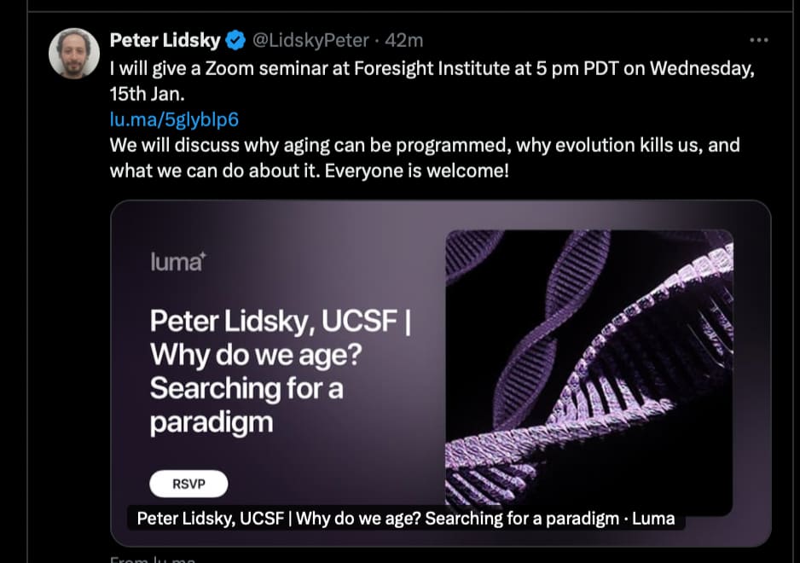Open the lu.ma/5glyblp6 link
The image size is (800, 563).
174,119
